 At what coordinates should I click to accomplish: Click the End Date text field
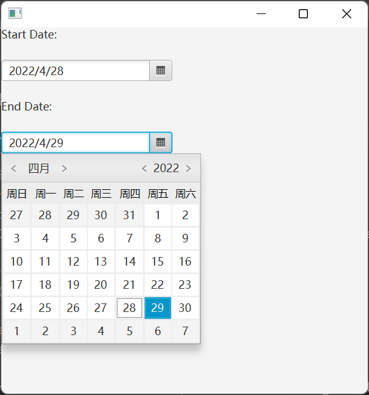point(76,143)
